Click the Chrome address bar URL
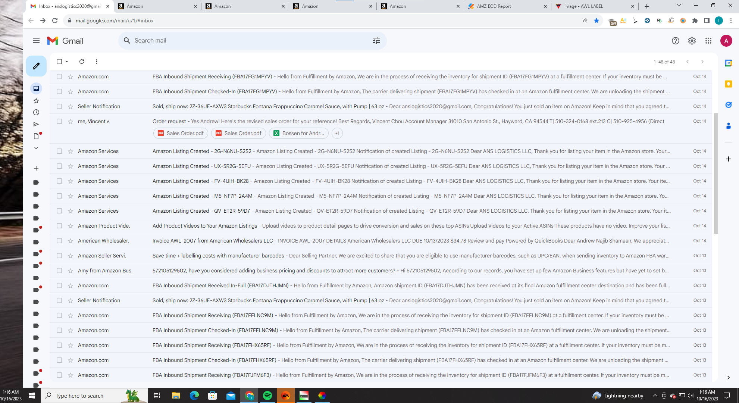This screenshot has width=739, height=403. point(115,21)
